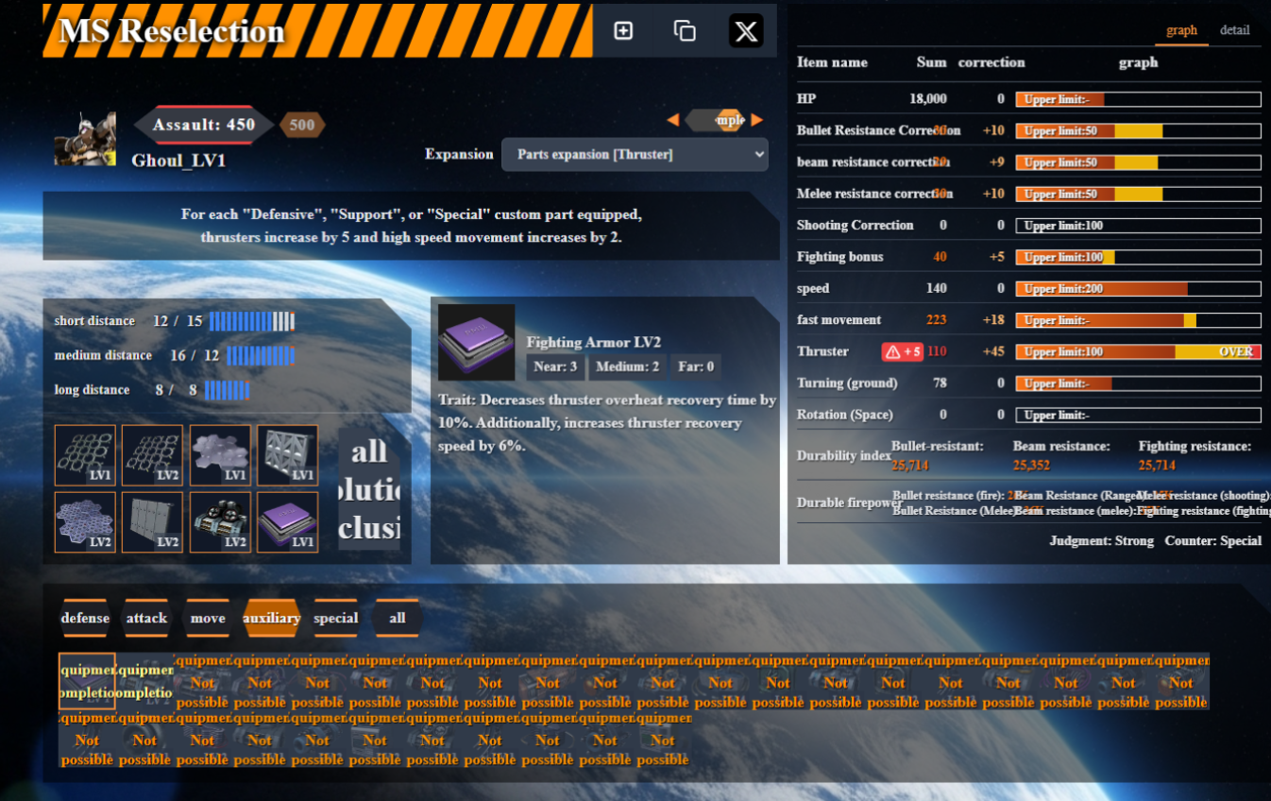Click the Ghoul_LV1 mobile suit portrait
This screenshot has width=1271, height=801.
pyautogui.click(x=85, y=139)
